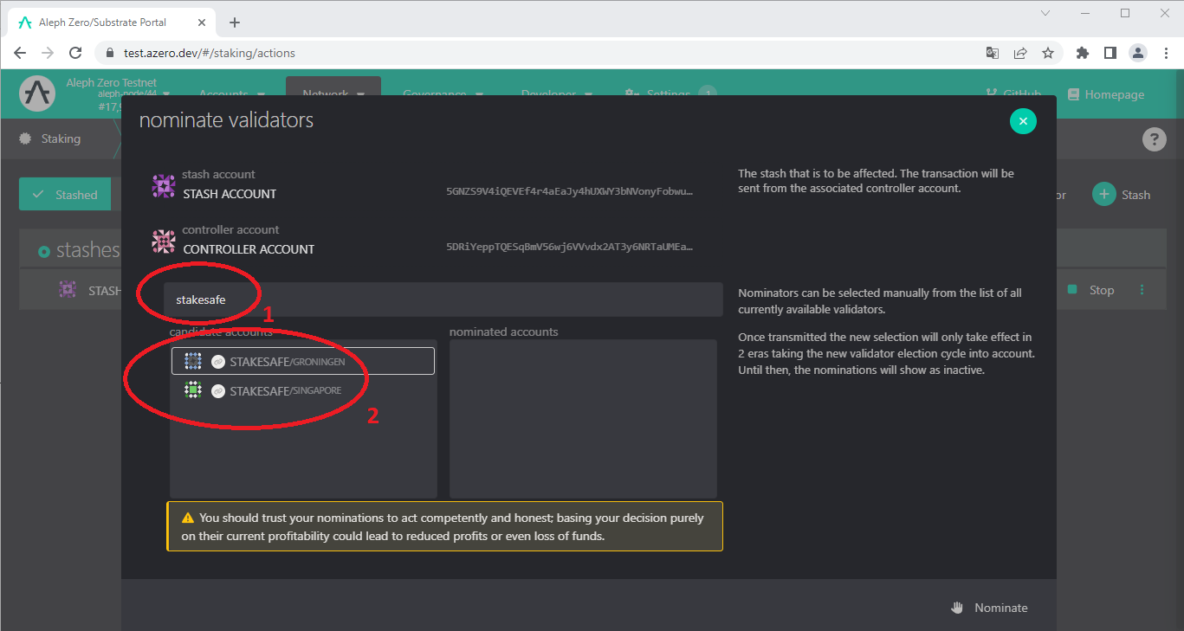Toggle the browser side panel

coord(1110,53)
